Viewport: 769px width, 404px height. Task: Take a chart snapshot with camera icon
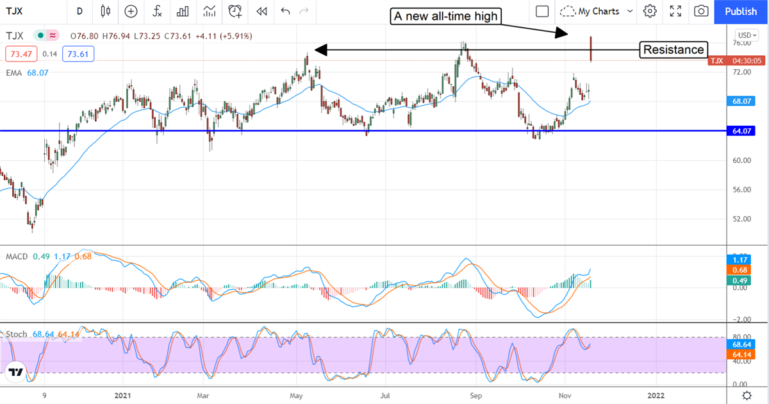pos(702,11)
